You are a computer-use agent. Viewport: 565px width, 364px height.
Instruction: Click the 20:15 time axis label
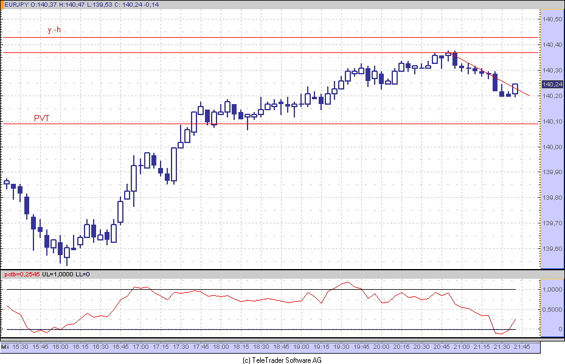pos(401,347)
